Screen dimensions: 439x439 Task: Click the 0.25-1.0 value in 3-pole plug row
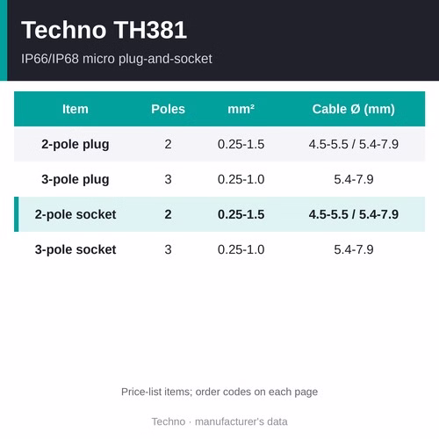[241, 179]
